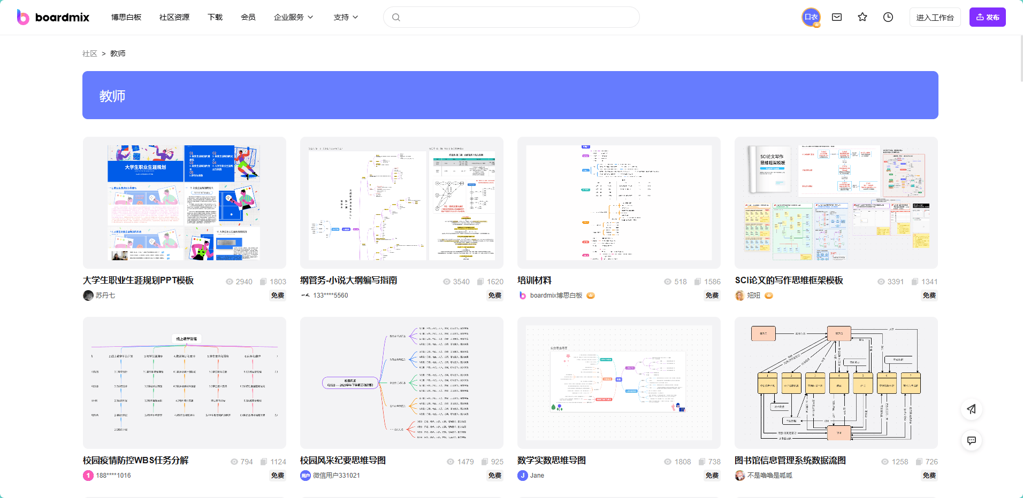Open the 大学生职业生涯规划PPT模板 template link
Screen dimensions: 1023x498
tap(139, 280)
